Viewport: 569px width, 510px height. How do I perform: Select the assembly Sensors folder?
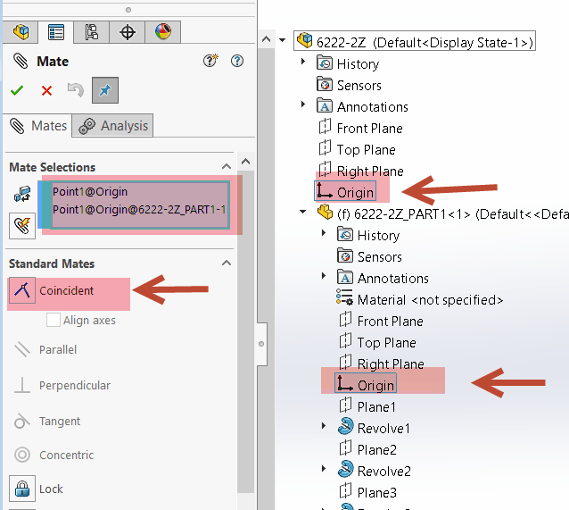point(349,85)
